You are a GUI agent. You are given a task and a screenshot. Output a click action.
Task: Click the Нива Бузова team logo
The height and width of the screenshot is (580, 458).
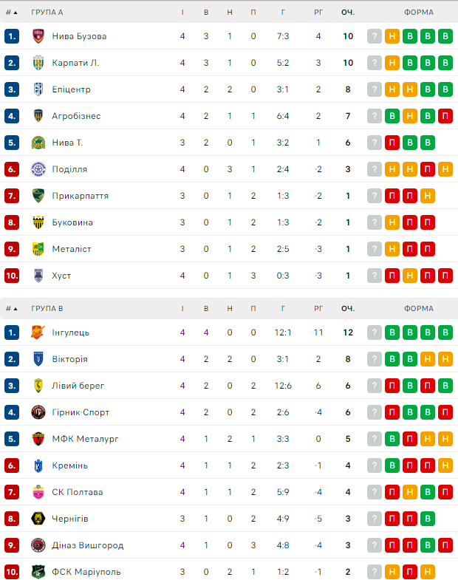point(38,36)
